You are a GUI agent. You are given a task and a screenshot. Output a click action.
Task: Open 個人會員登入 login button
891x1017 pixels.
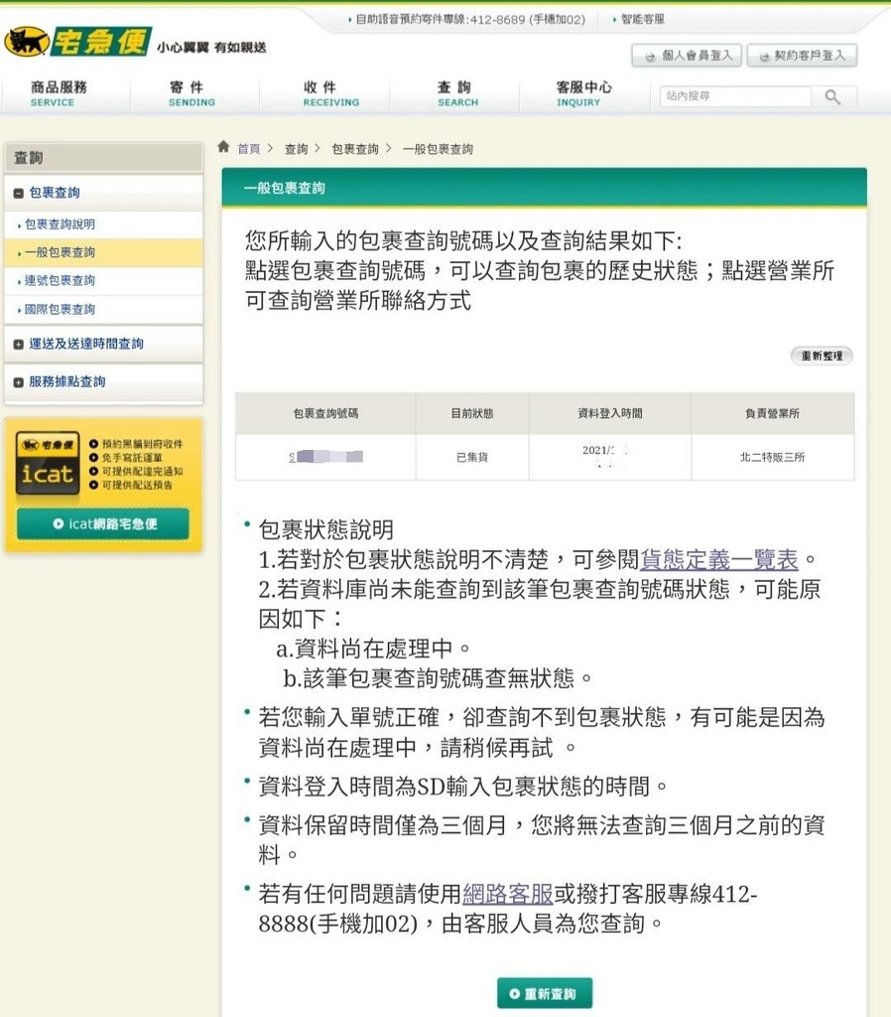pos(688,56)
